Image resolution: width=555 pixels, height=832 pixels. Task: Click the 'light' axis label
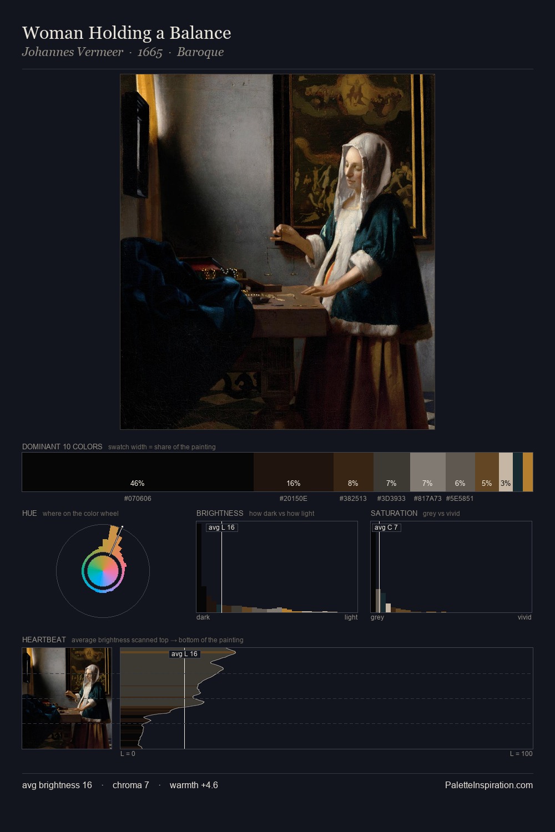click(x=351, y=617)
